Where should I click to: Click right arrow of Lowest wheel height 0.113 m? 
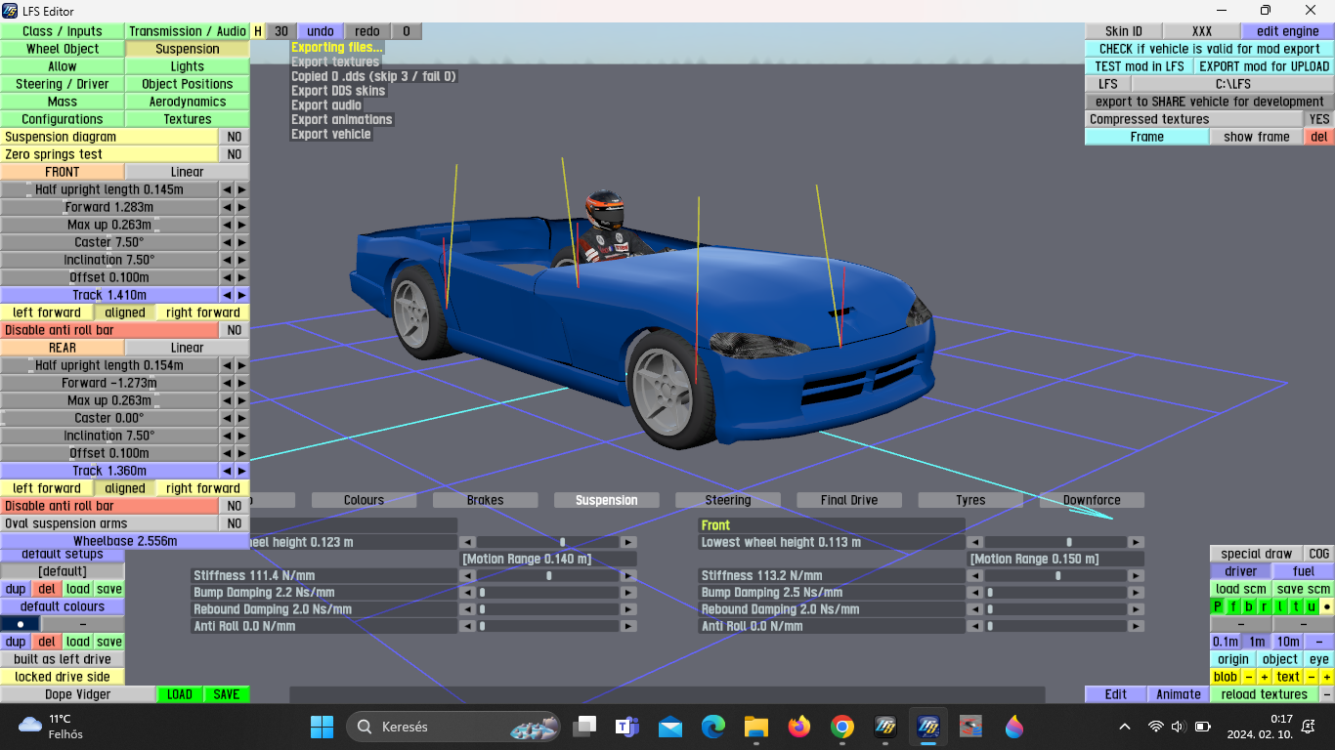click(1137, 542)
